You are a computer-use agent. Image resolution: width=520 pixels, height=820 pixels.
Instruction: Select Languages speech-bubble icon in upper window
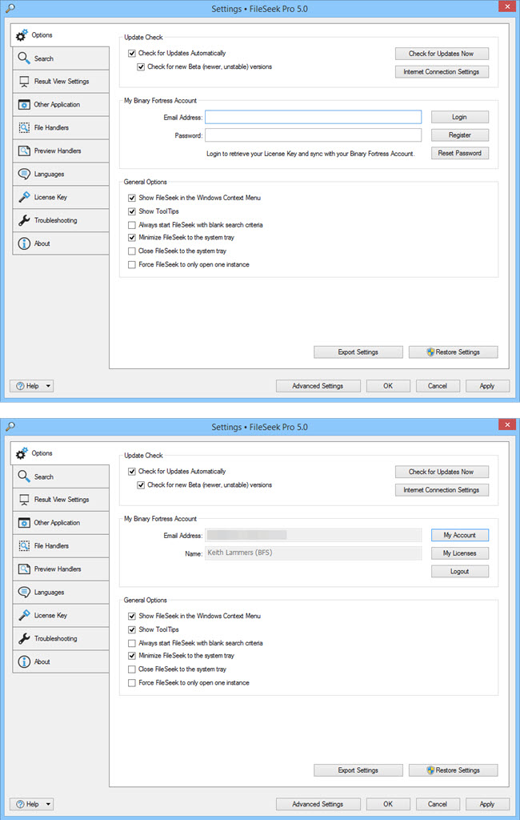coord(24,174)
